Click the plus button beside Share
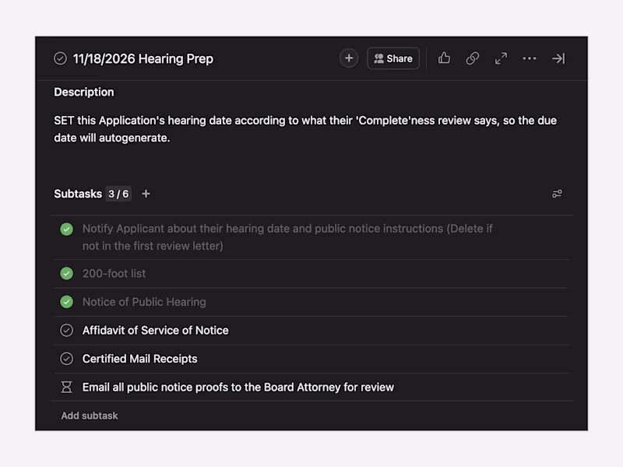This screenshot has height=467, width=623. point(349,58)
